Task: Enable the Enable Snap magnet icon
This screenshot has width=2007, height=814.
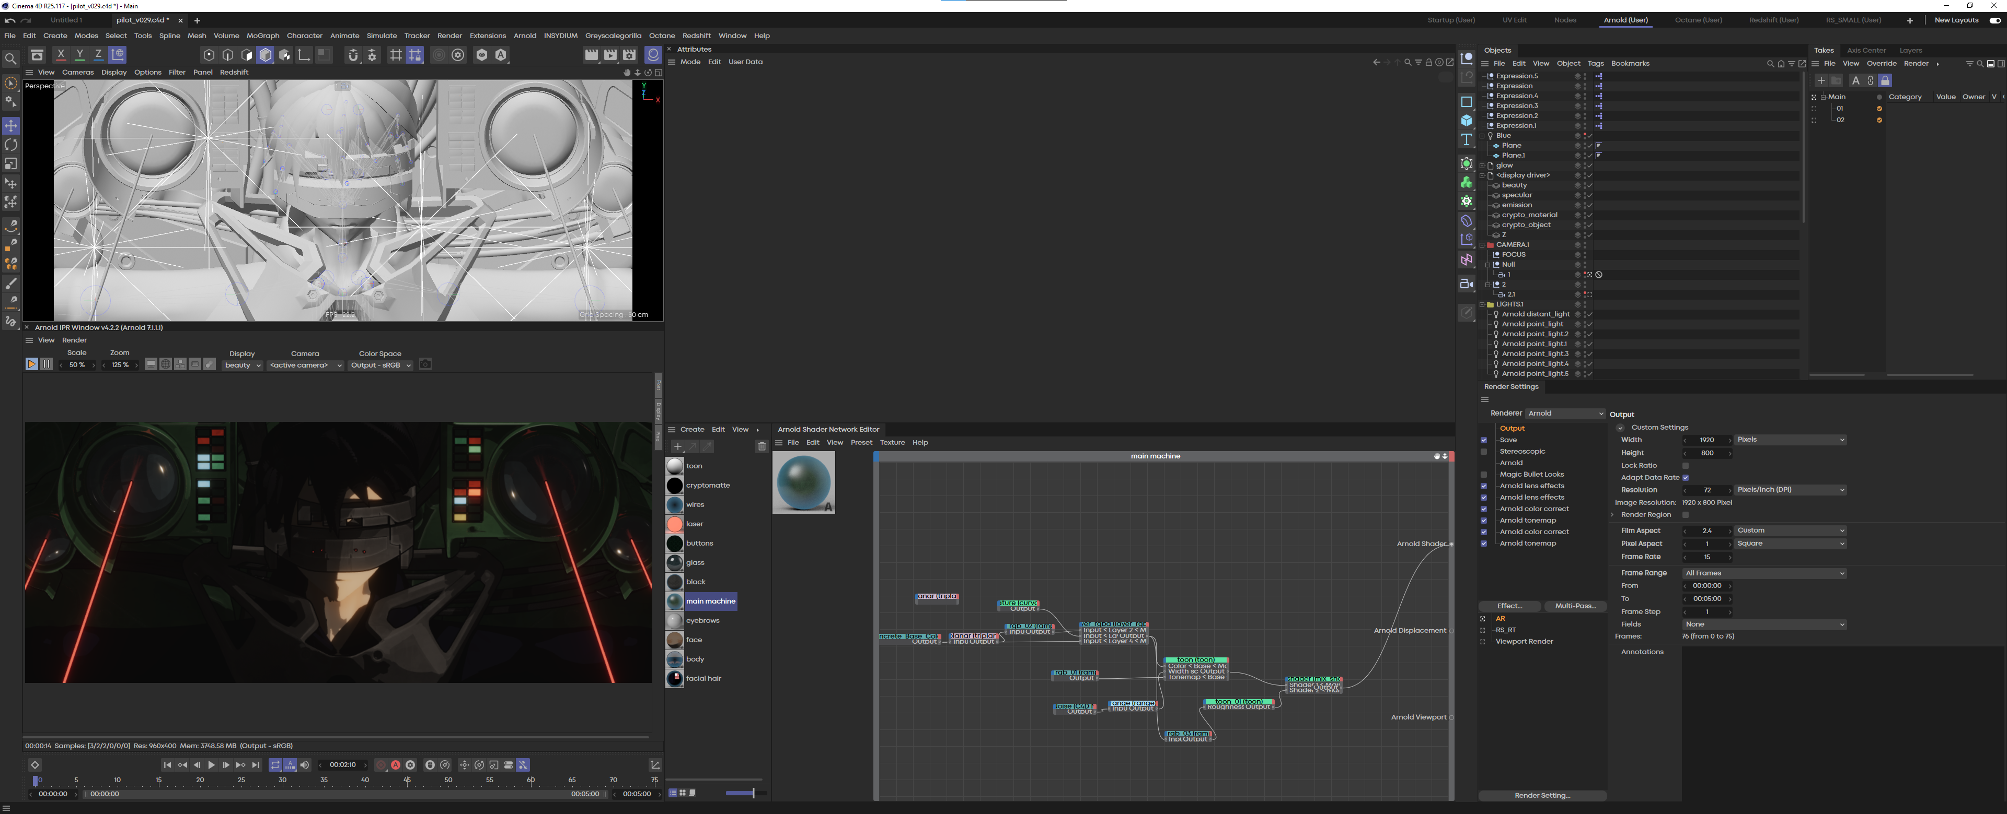Action: point(353,54)
